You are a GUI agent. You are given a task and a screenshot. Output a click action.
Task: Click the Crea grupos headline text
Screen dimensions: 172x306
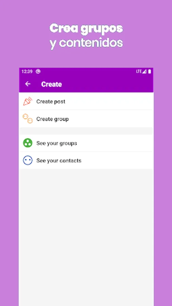(86, 29)
